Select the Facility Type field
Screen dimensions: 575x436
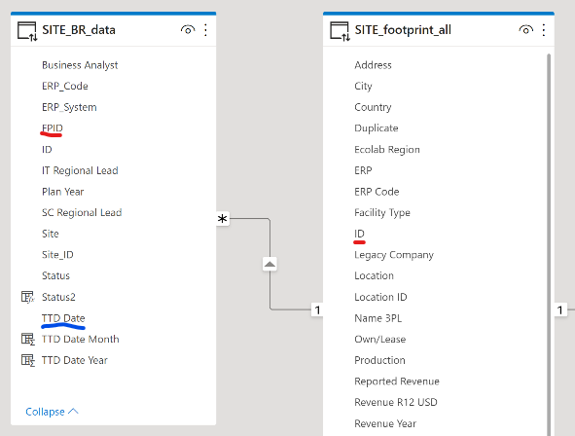pyautogui.click(x=382, y=213)
